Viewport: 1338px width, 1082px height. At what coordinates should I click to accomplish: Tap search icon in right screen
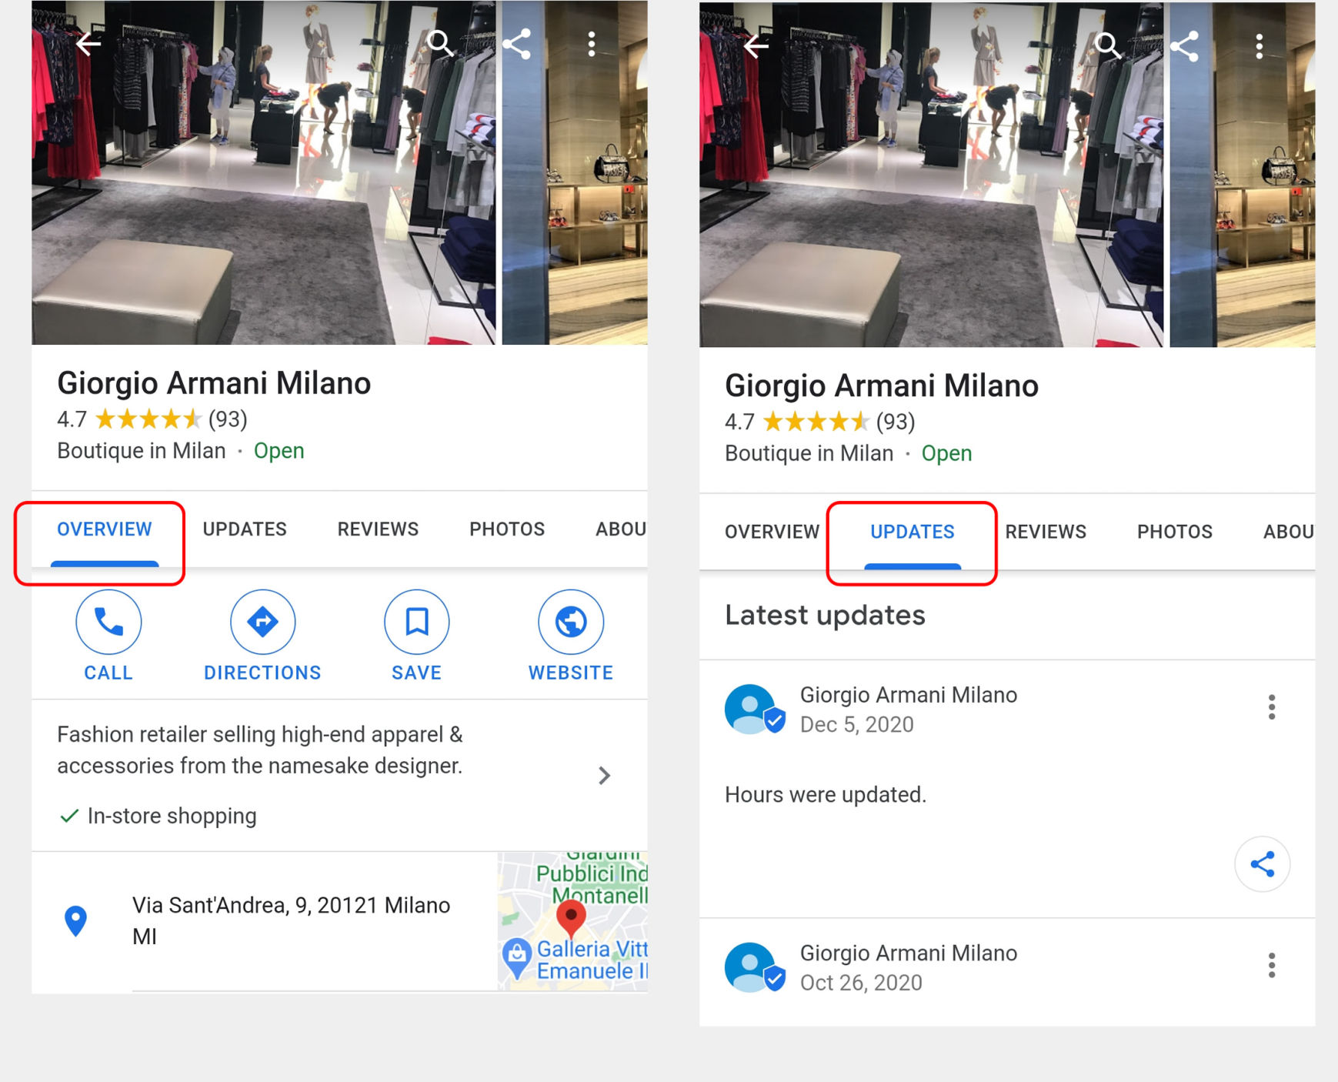click(1108, 47)
